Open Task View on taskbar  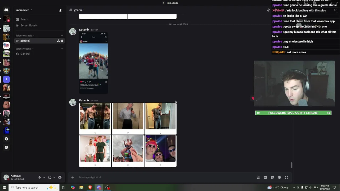pos(64,188)
